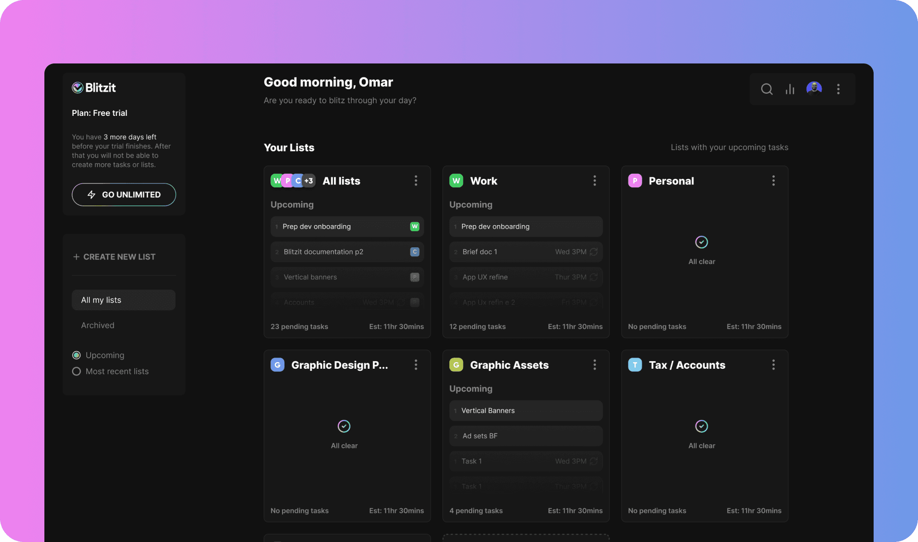Click the All clear checkmark in Tax / Accounts card
918x542 pixels.
pos(702,426)
